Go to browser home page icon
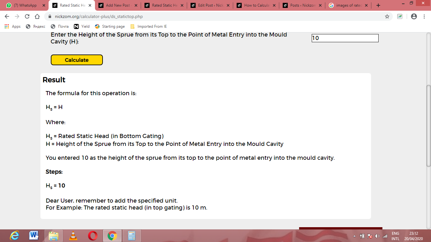 pos(37,16)
